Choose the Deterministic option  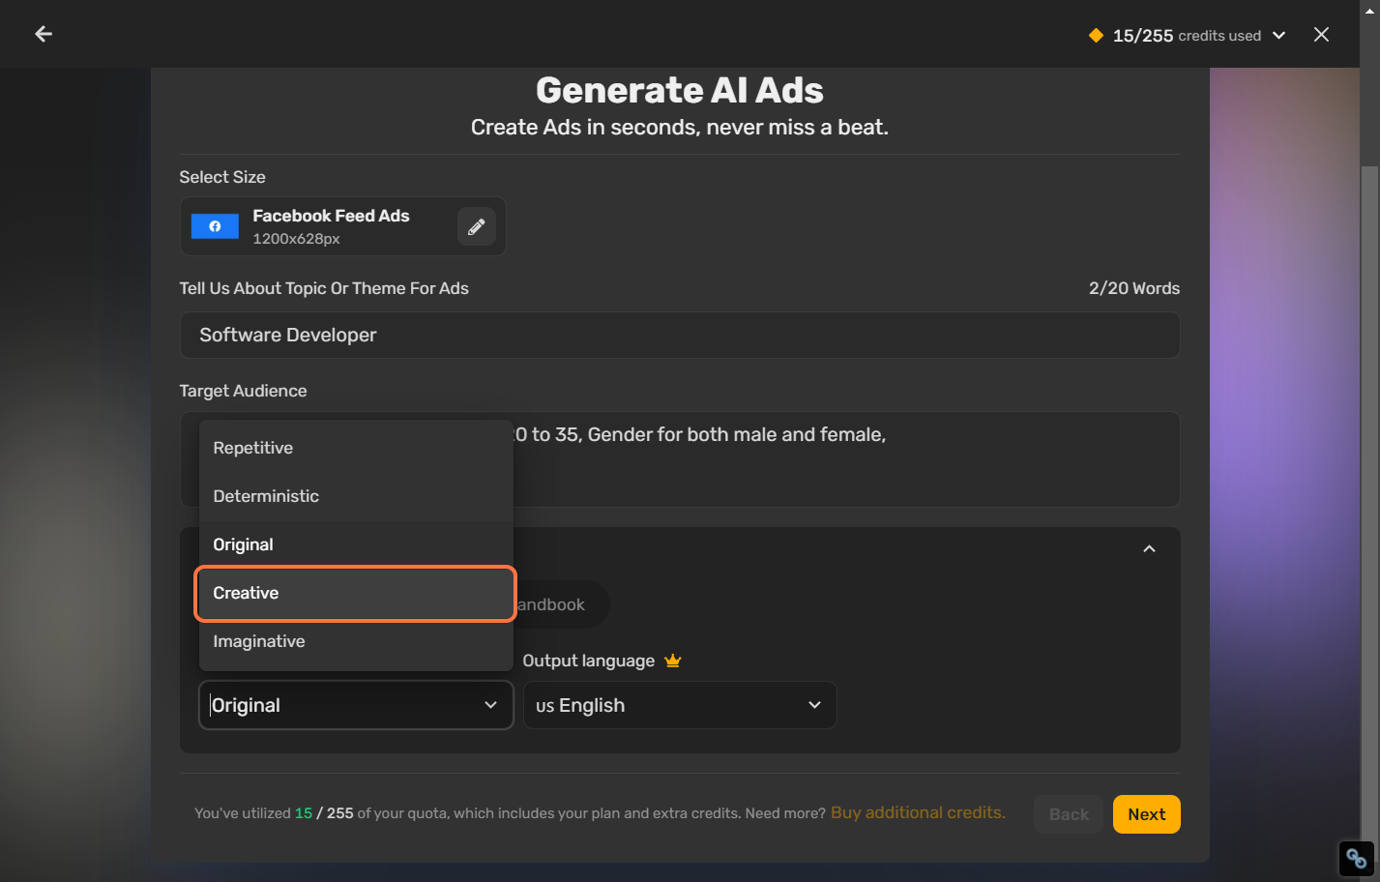tap(356, 496)
